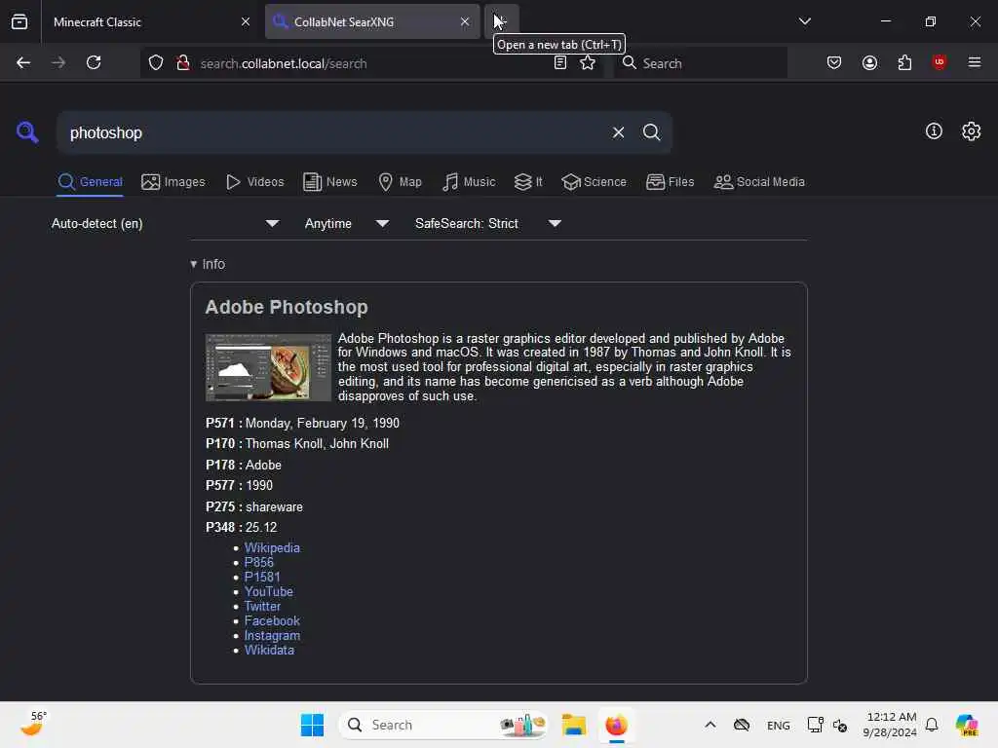Open Firefox application menu

coord(975,62)
